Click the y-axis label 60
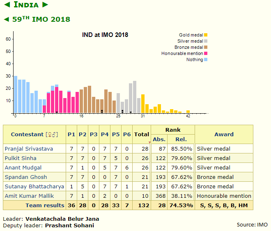 [8, 39]
